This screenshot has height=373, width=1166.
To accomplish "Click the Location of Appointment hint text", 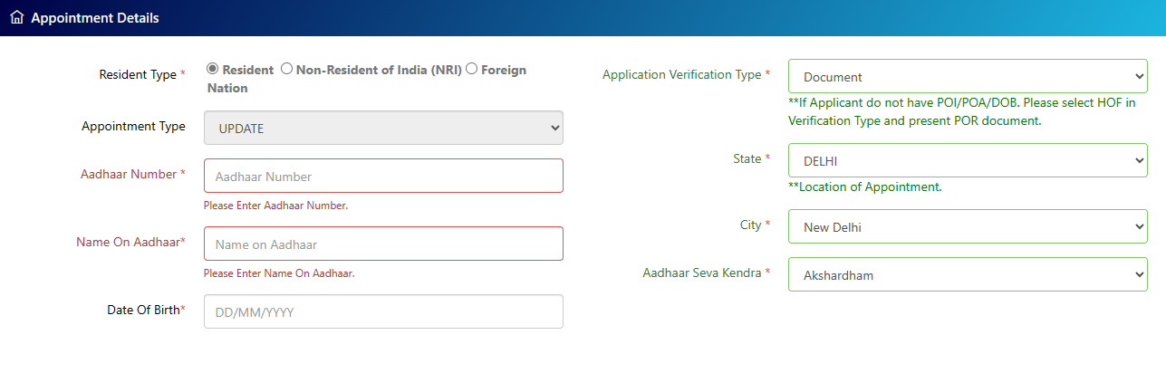I will coord(865,187).
